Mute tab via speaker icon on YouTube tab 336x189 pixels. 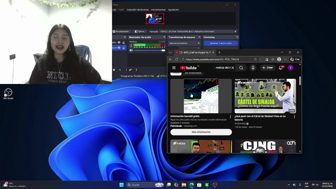(181, 52)
